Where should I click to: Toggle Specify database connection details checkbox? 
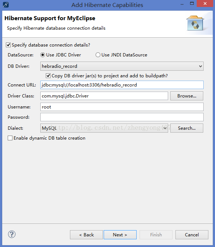tap(8, 45)
